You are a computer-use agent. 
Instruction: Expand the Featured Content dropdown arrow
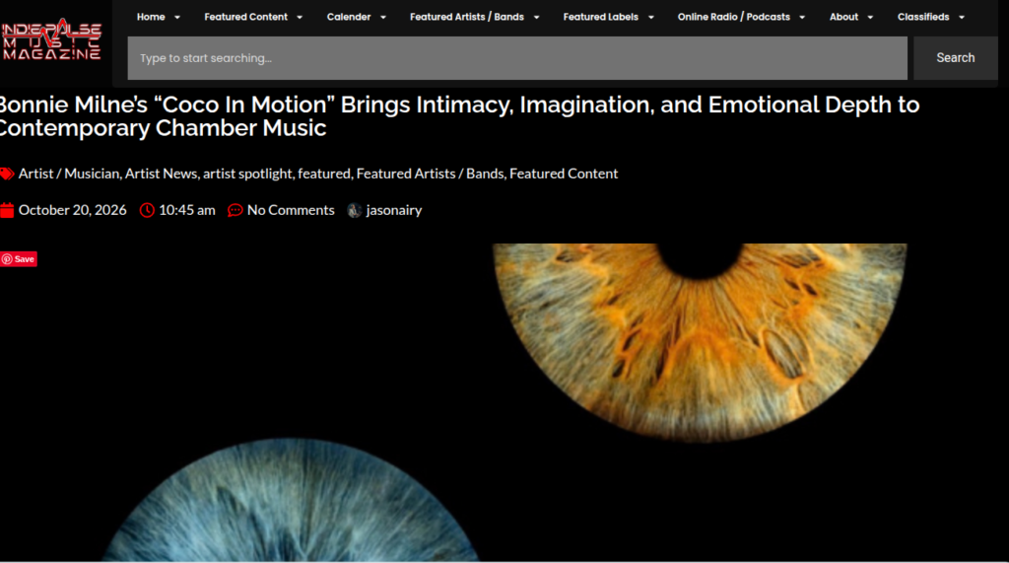coord(300,18)
